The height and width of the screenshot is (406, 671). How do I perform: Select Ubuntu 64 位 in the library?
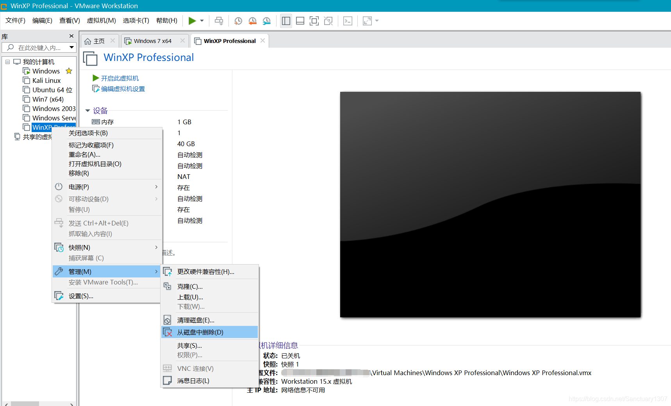48,90
